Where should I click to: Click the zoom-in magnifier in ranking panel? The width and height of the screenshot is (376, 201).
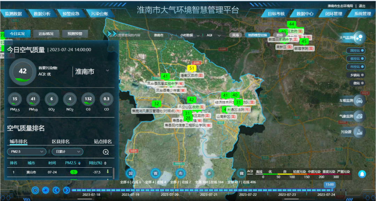click(x=106, y=152)
